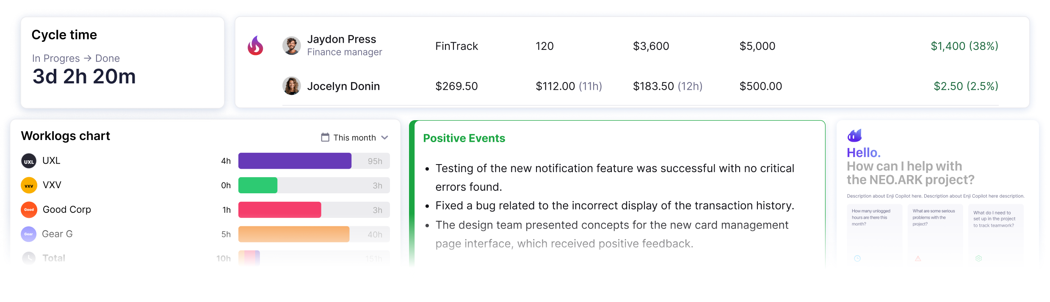Click the Cycle time duration value

tap(84, 77)
